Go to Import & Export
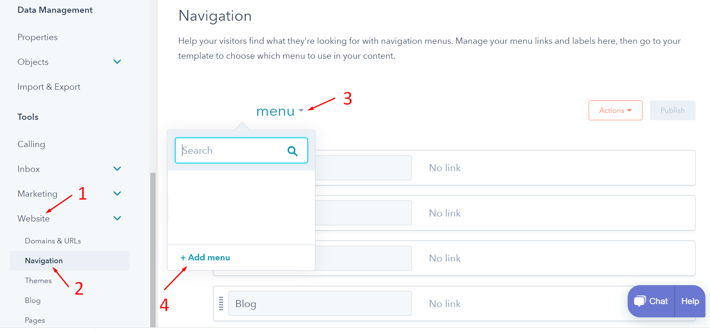This screenshot has height=331, width=710. coord(49,87)
